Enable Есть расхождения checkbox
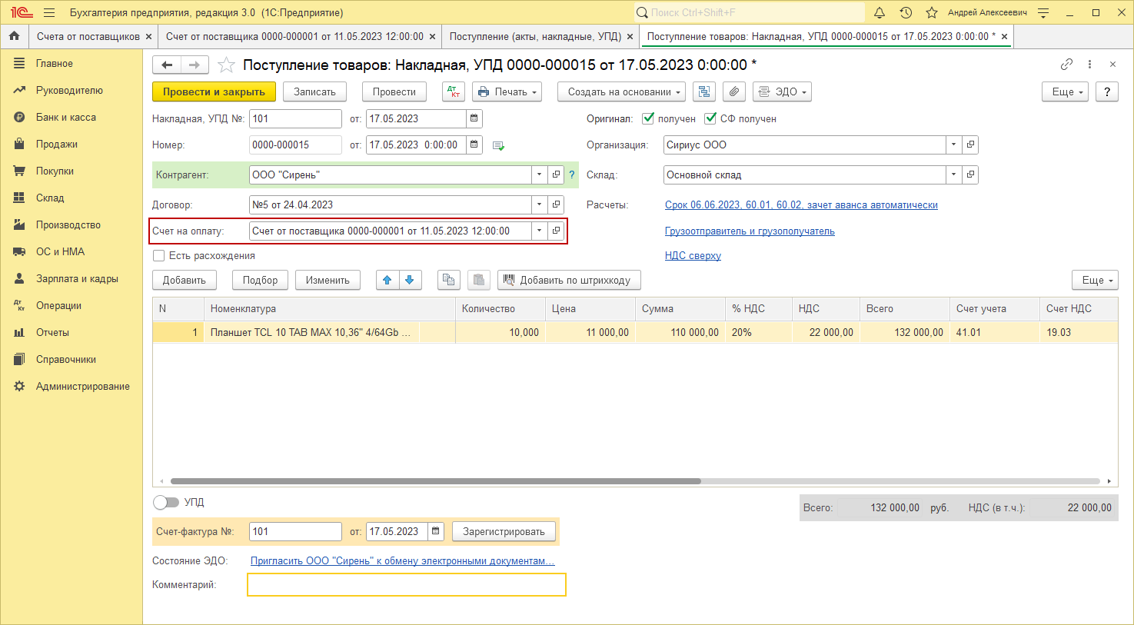1134x625 pixels. click(x=159, y=255)
